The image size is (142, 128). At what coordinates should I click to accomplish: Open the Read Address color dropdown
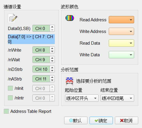pos(121,20)
